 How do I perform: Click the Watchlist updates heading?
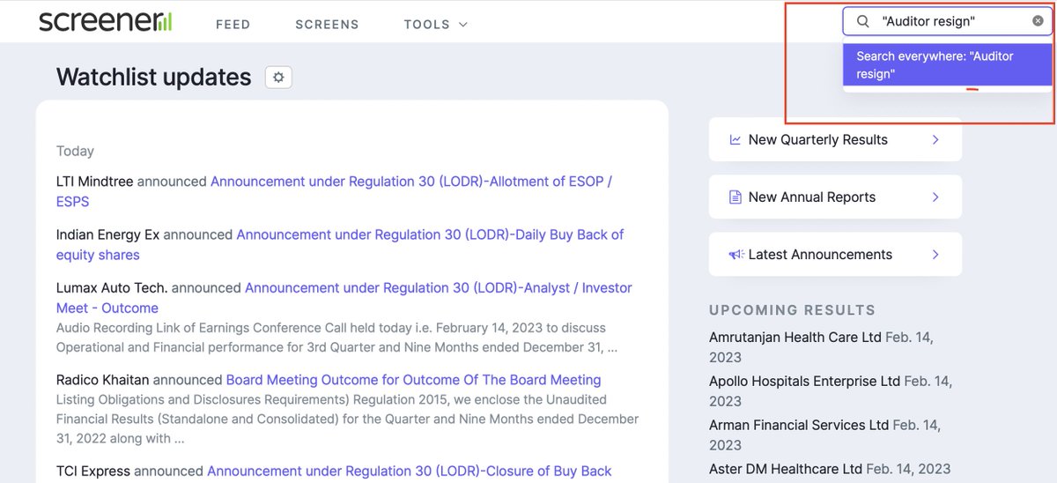tap(154, 77)
